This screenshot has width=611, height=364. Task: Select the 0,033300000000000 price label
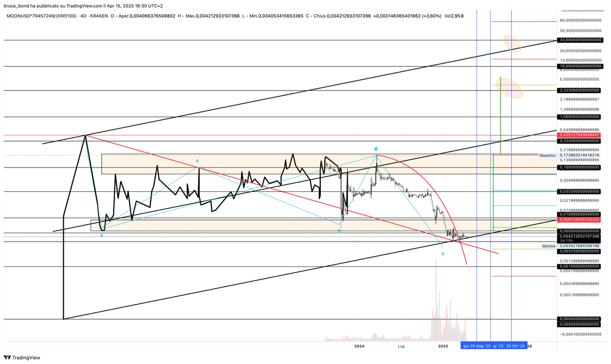click(x=580, y=191)
